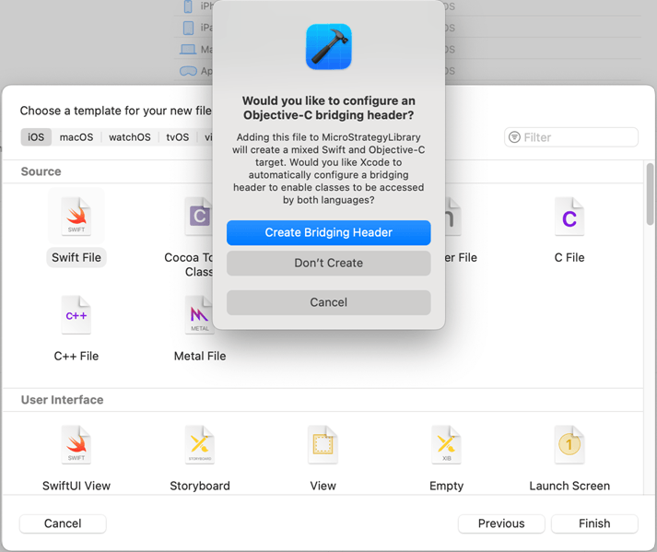Click Apple Vision icon in background list
The width and height of the screenshot is (657, 552).
[188, 71]
